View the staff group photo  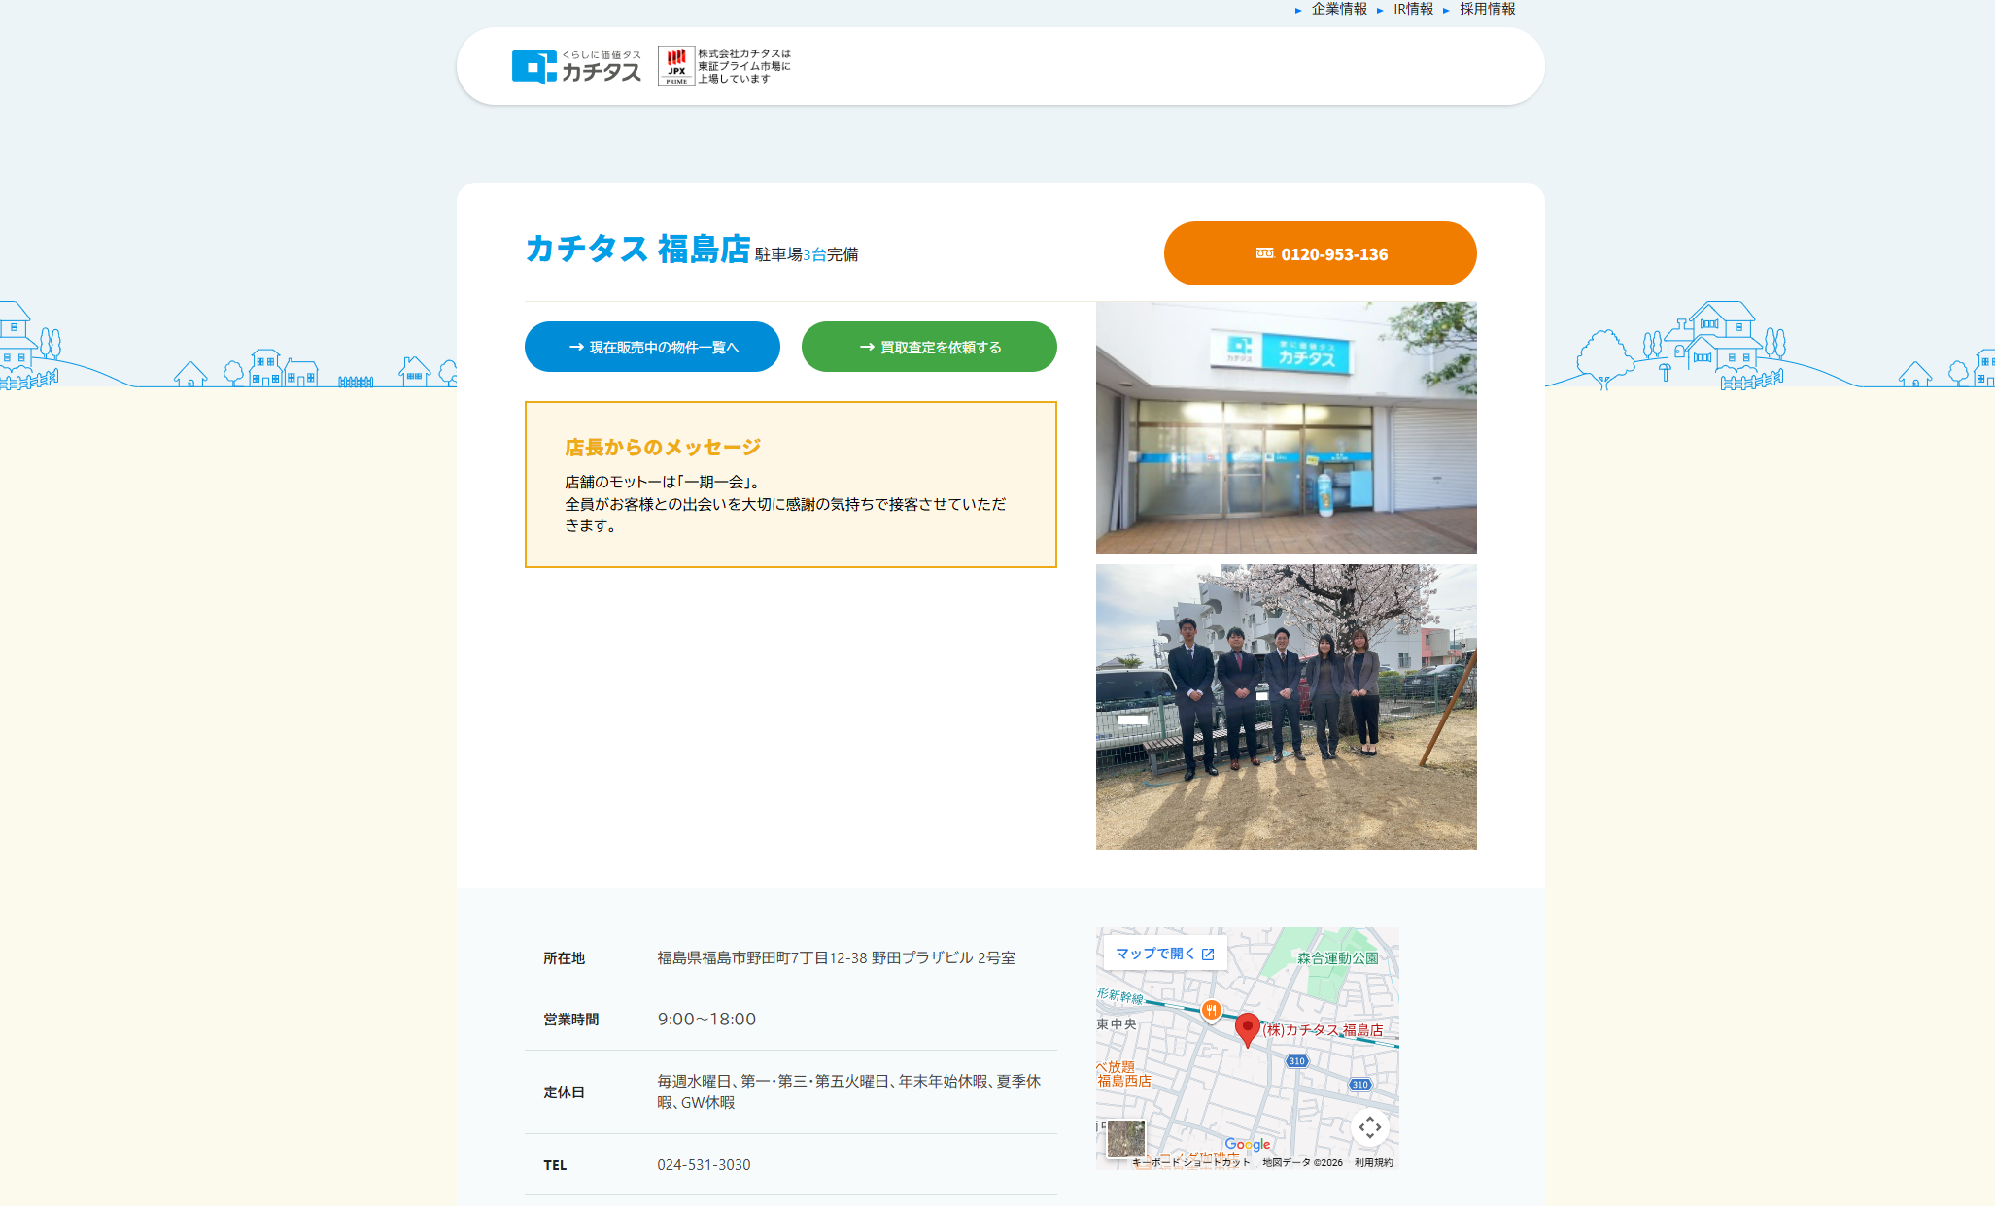click(x=1286, y=707)
